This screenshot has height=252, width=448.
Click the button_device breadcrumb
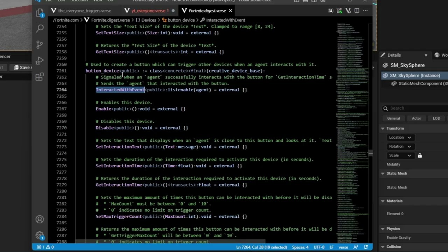178,20
